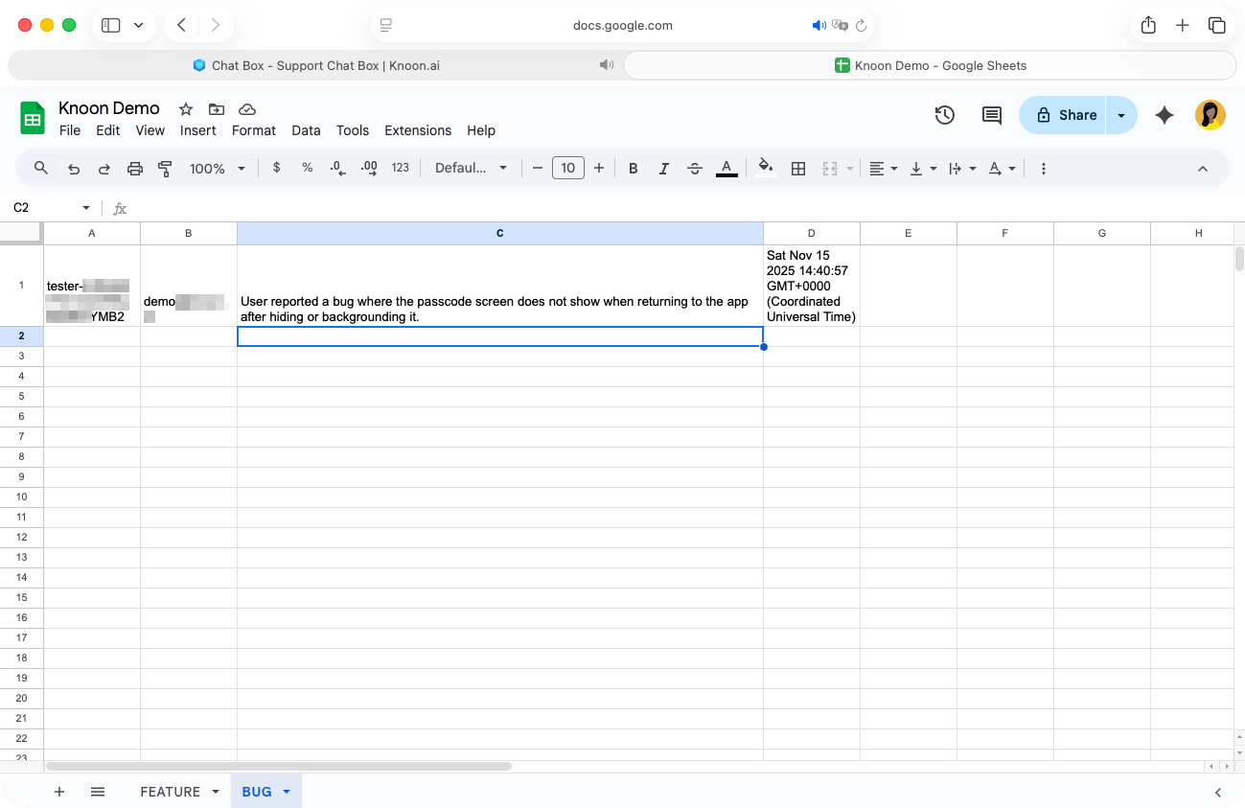This screenshot has height=808, width=1245.
Task: Open the font family dropdown
Action: coord(472,168)
